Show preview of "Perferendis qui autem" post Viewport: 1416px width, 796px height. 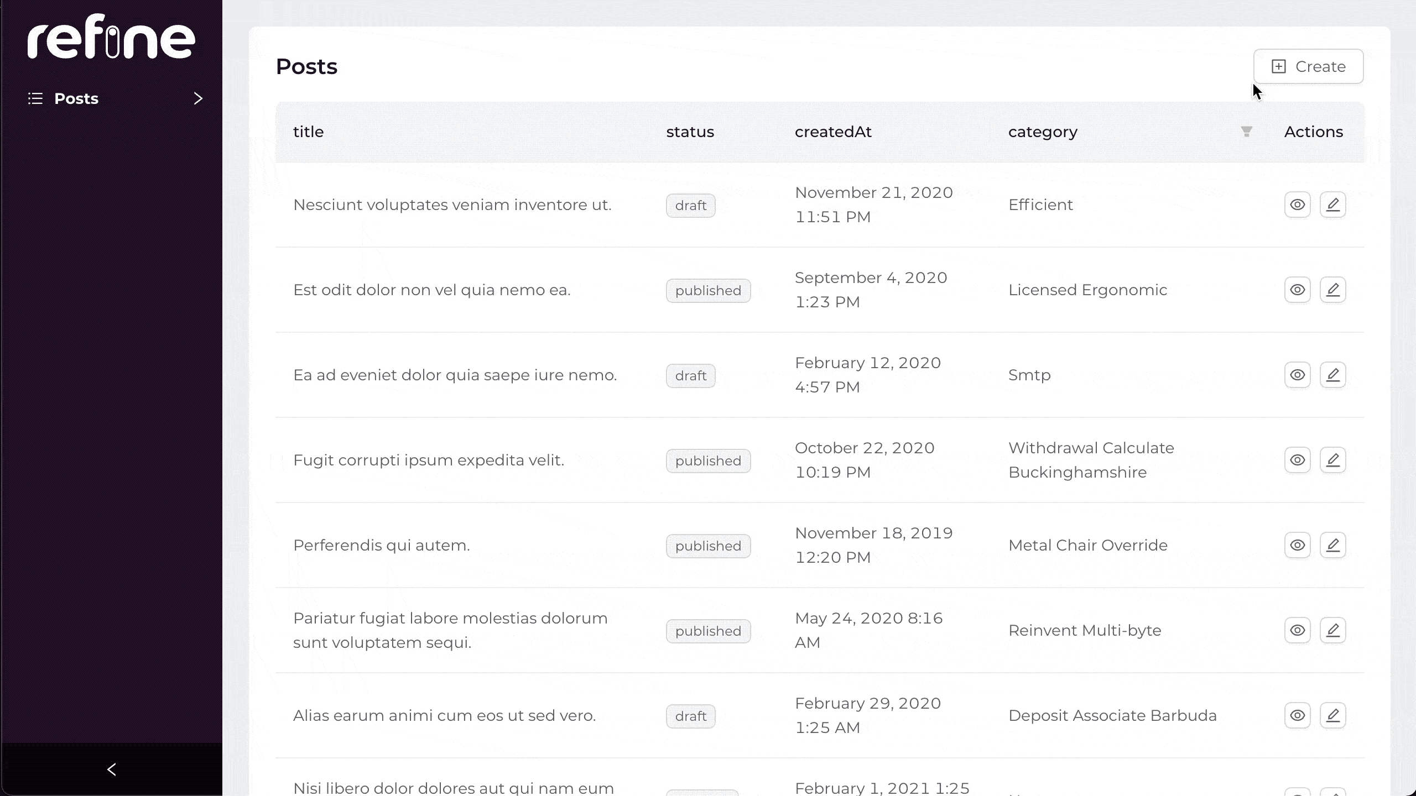click(1297, 544)
